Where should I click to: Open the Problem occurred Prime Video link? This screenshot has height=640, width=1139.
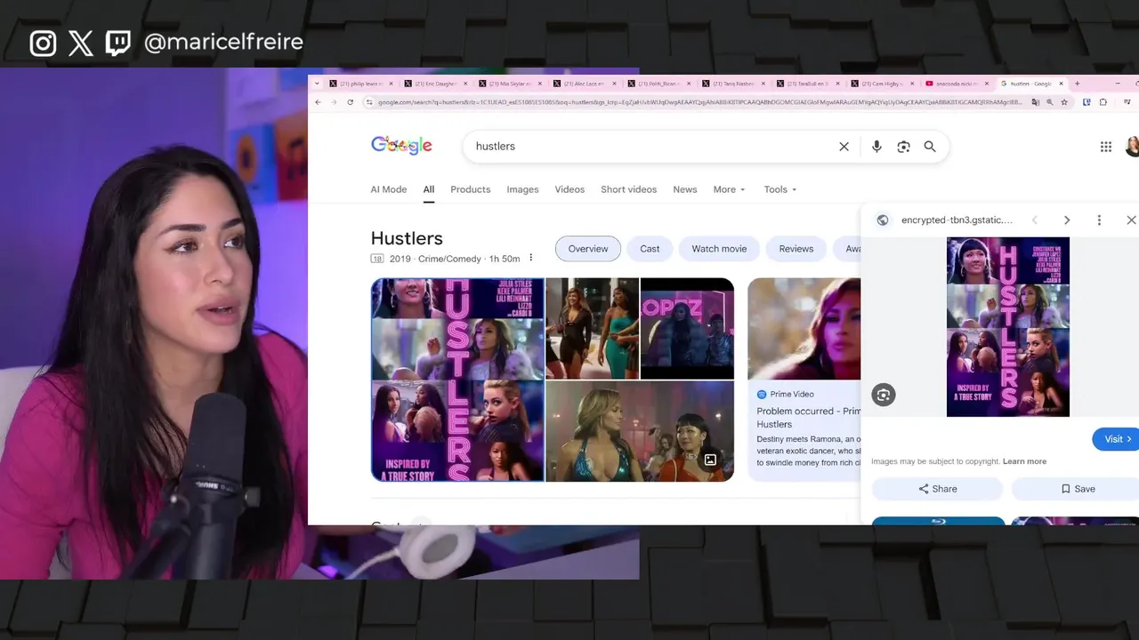809,418
